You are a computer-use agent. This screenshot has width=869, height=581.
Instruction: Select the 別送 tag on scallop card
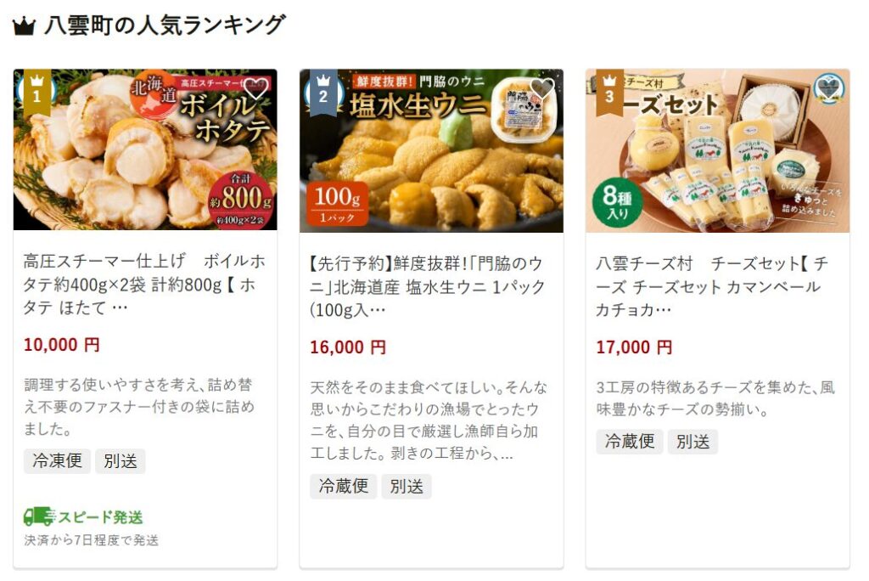tap(121, 460)
